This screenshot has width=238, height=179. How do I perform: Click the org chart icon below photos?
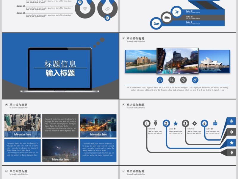tap(160, 80)
